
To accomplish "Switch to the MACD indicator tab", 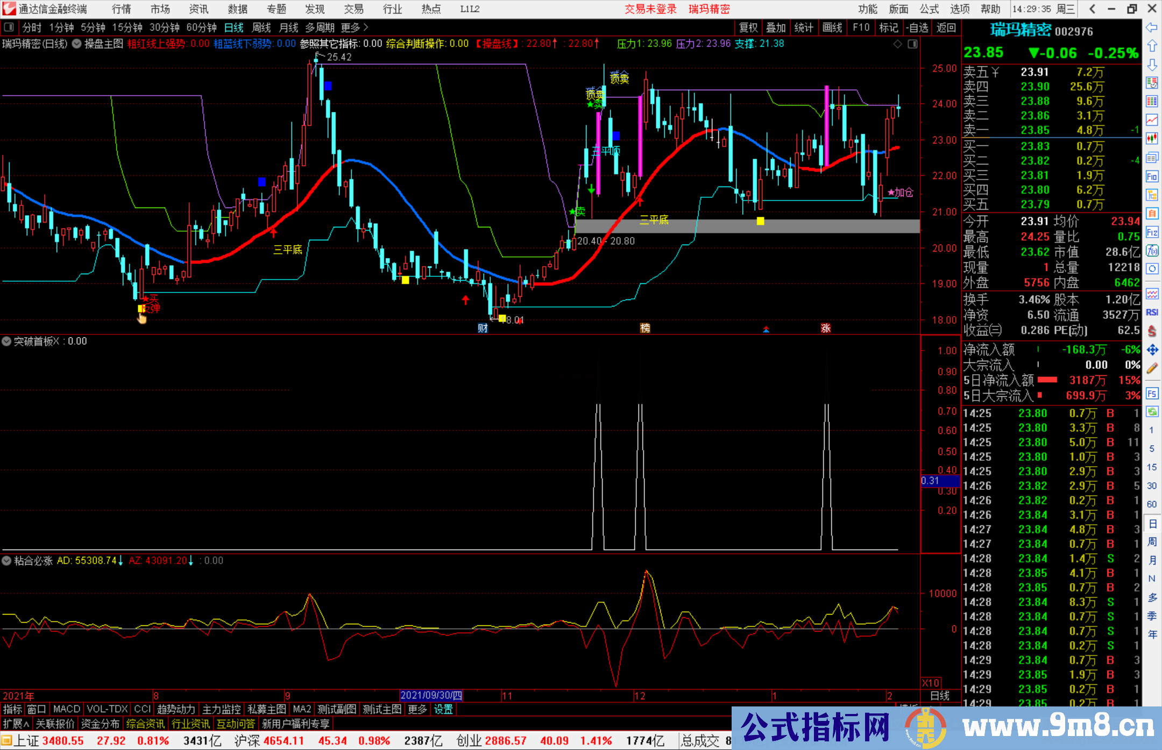I will tap(66, 709).
